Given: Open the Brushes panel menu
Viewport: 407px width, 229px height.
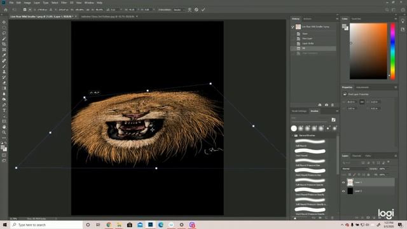Looking at the screenshot, I should click(337, 111).
